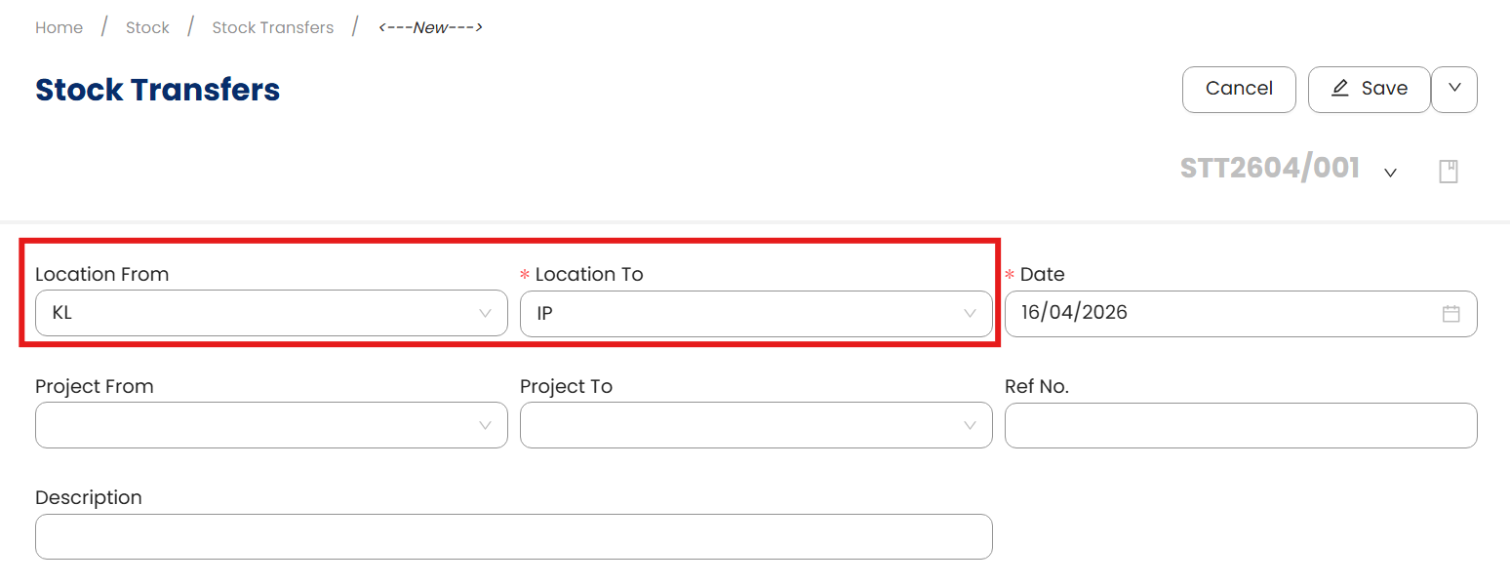This screenshot has height=583, width=1510.
Task: Expand the chevron beside STT2604/001
Action: click(1391, 173)
